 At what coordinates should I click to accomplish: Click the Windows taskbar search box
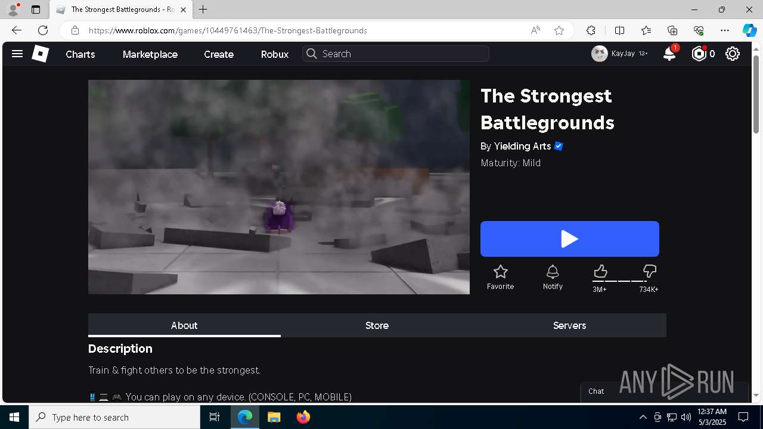coord(114,417)
